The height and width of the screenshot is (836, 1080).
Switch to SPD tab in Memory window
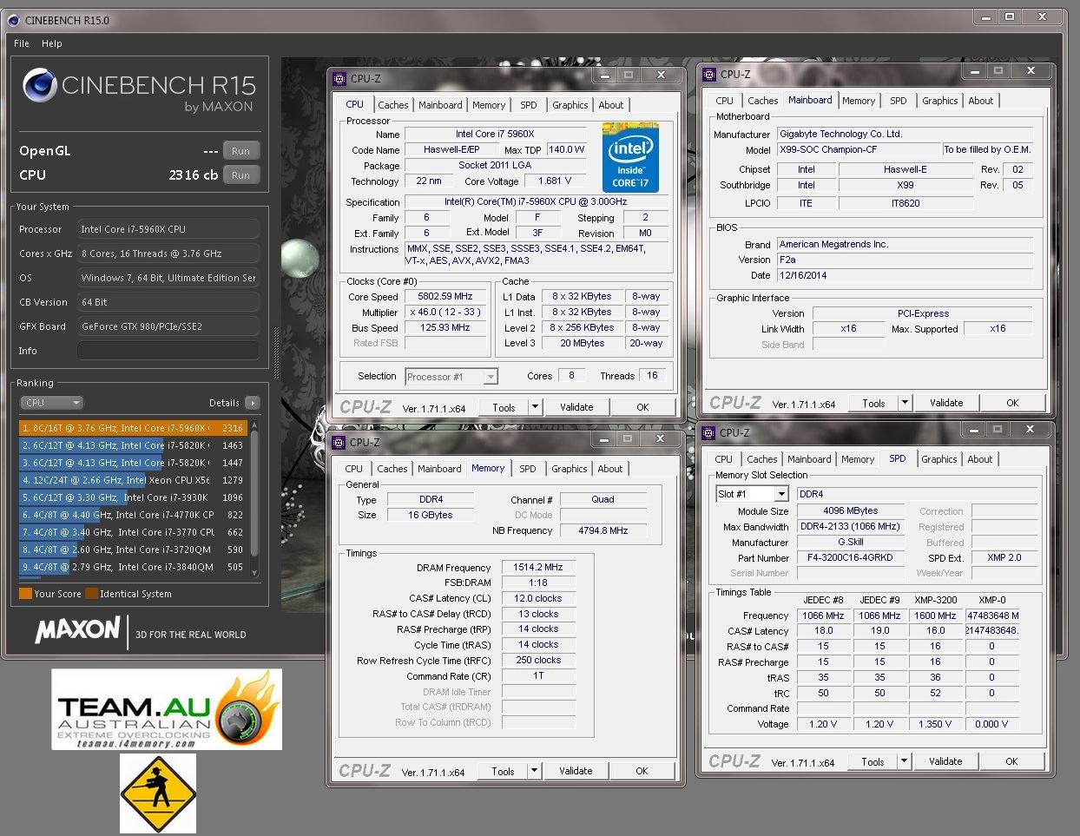(x=528, y=469)
